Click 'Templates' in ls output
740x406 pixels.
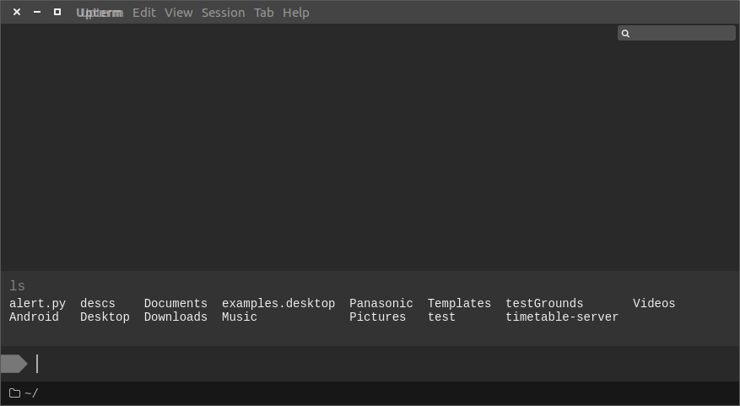point(459,304)
